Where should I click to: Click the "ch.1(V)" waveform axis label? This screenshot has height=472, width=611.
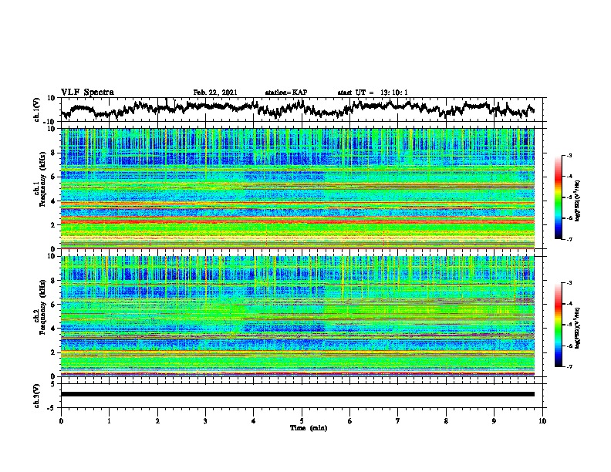pos(38,110)
